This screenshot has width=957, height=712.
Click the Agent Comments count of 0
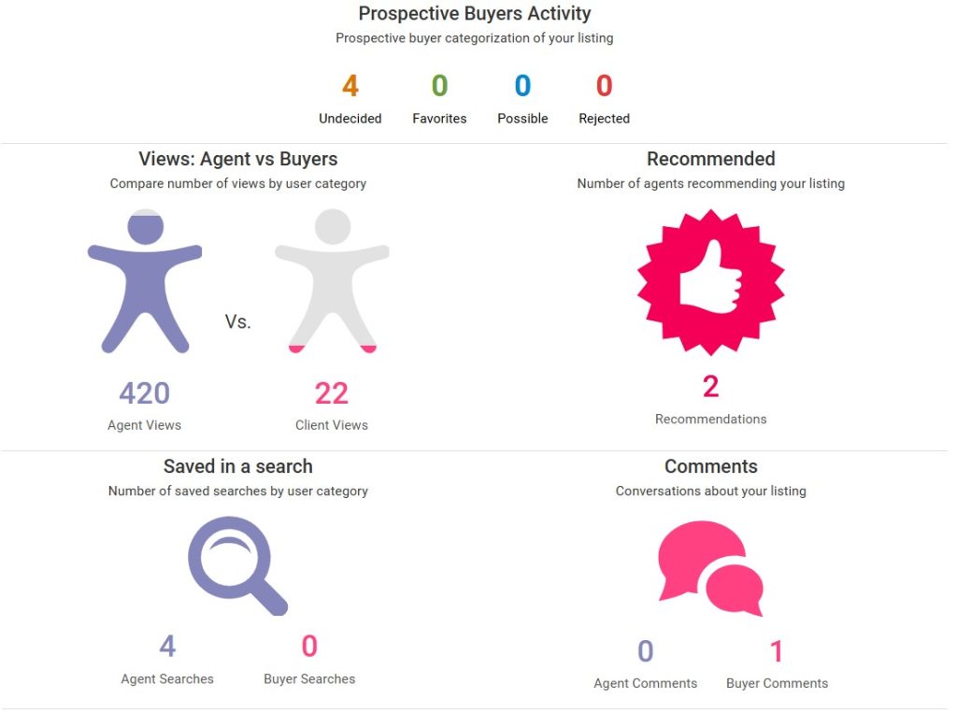click(645, 651)
